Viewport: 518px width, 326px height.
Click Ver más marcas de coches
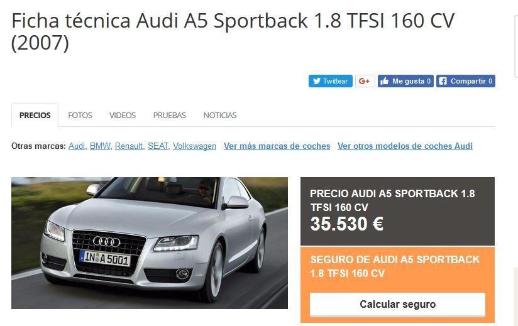point(277,146)
